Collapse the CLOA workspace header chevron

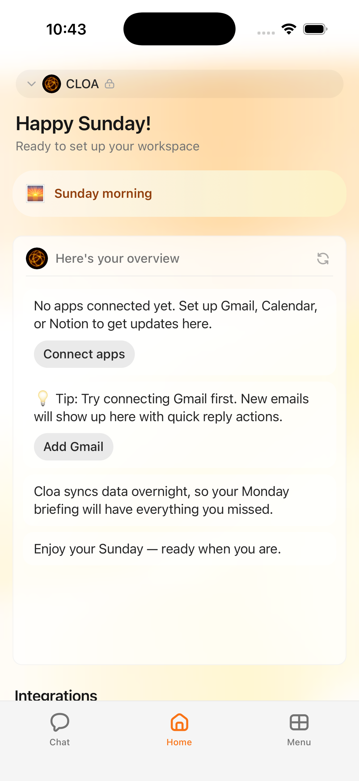pos(32,84)
